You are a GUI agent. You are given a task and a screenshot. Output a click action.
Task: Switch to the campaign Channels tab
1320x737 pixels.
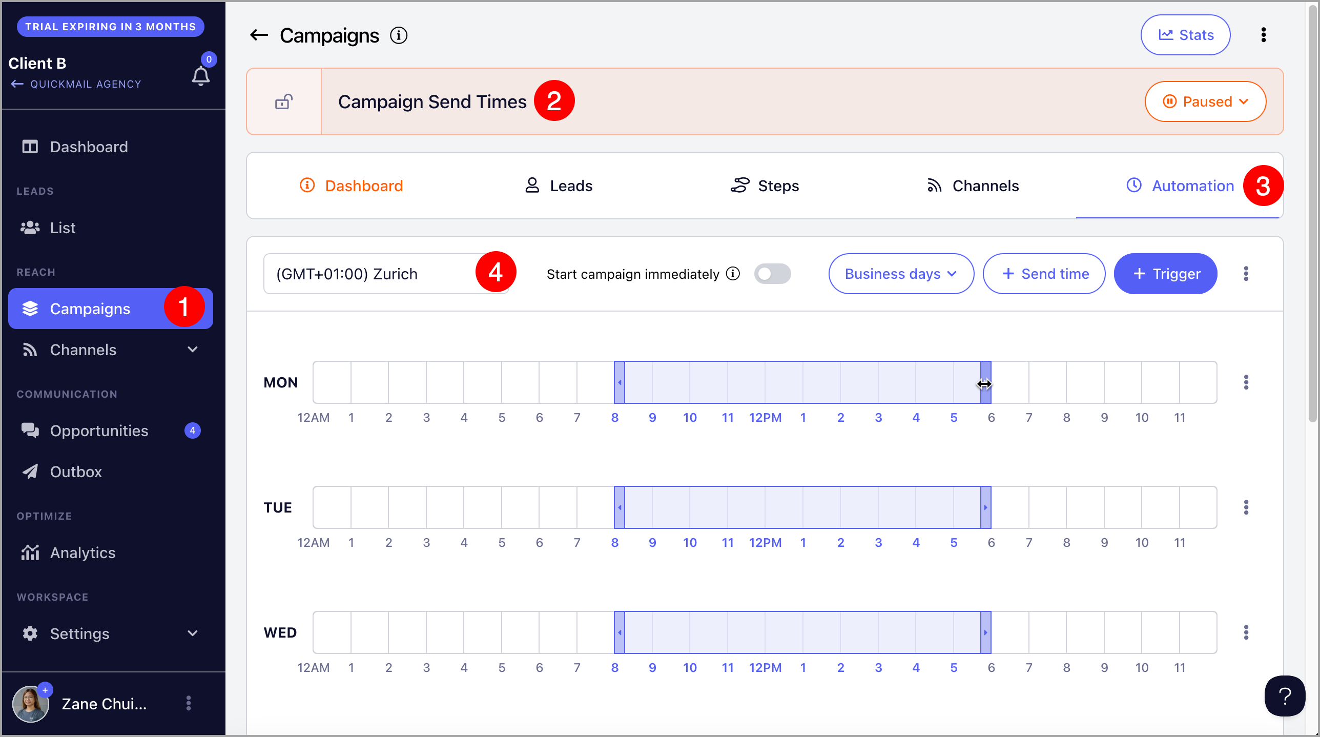click(973, 186)
